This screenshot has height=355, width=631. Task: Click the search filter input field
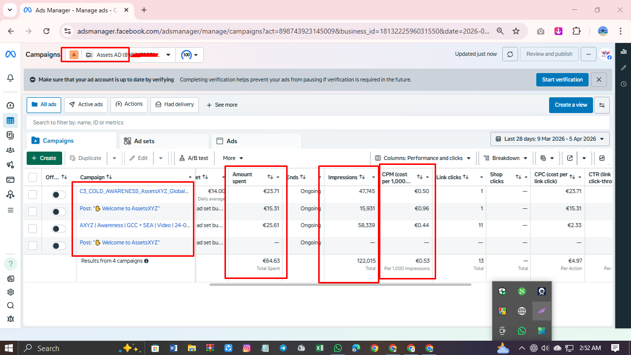click(316, 122)
